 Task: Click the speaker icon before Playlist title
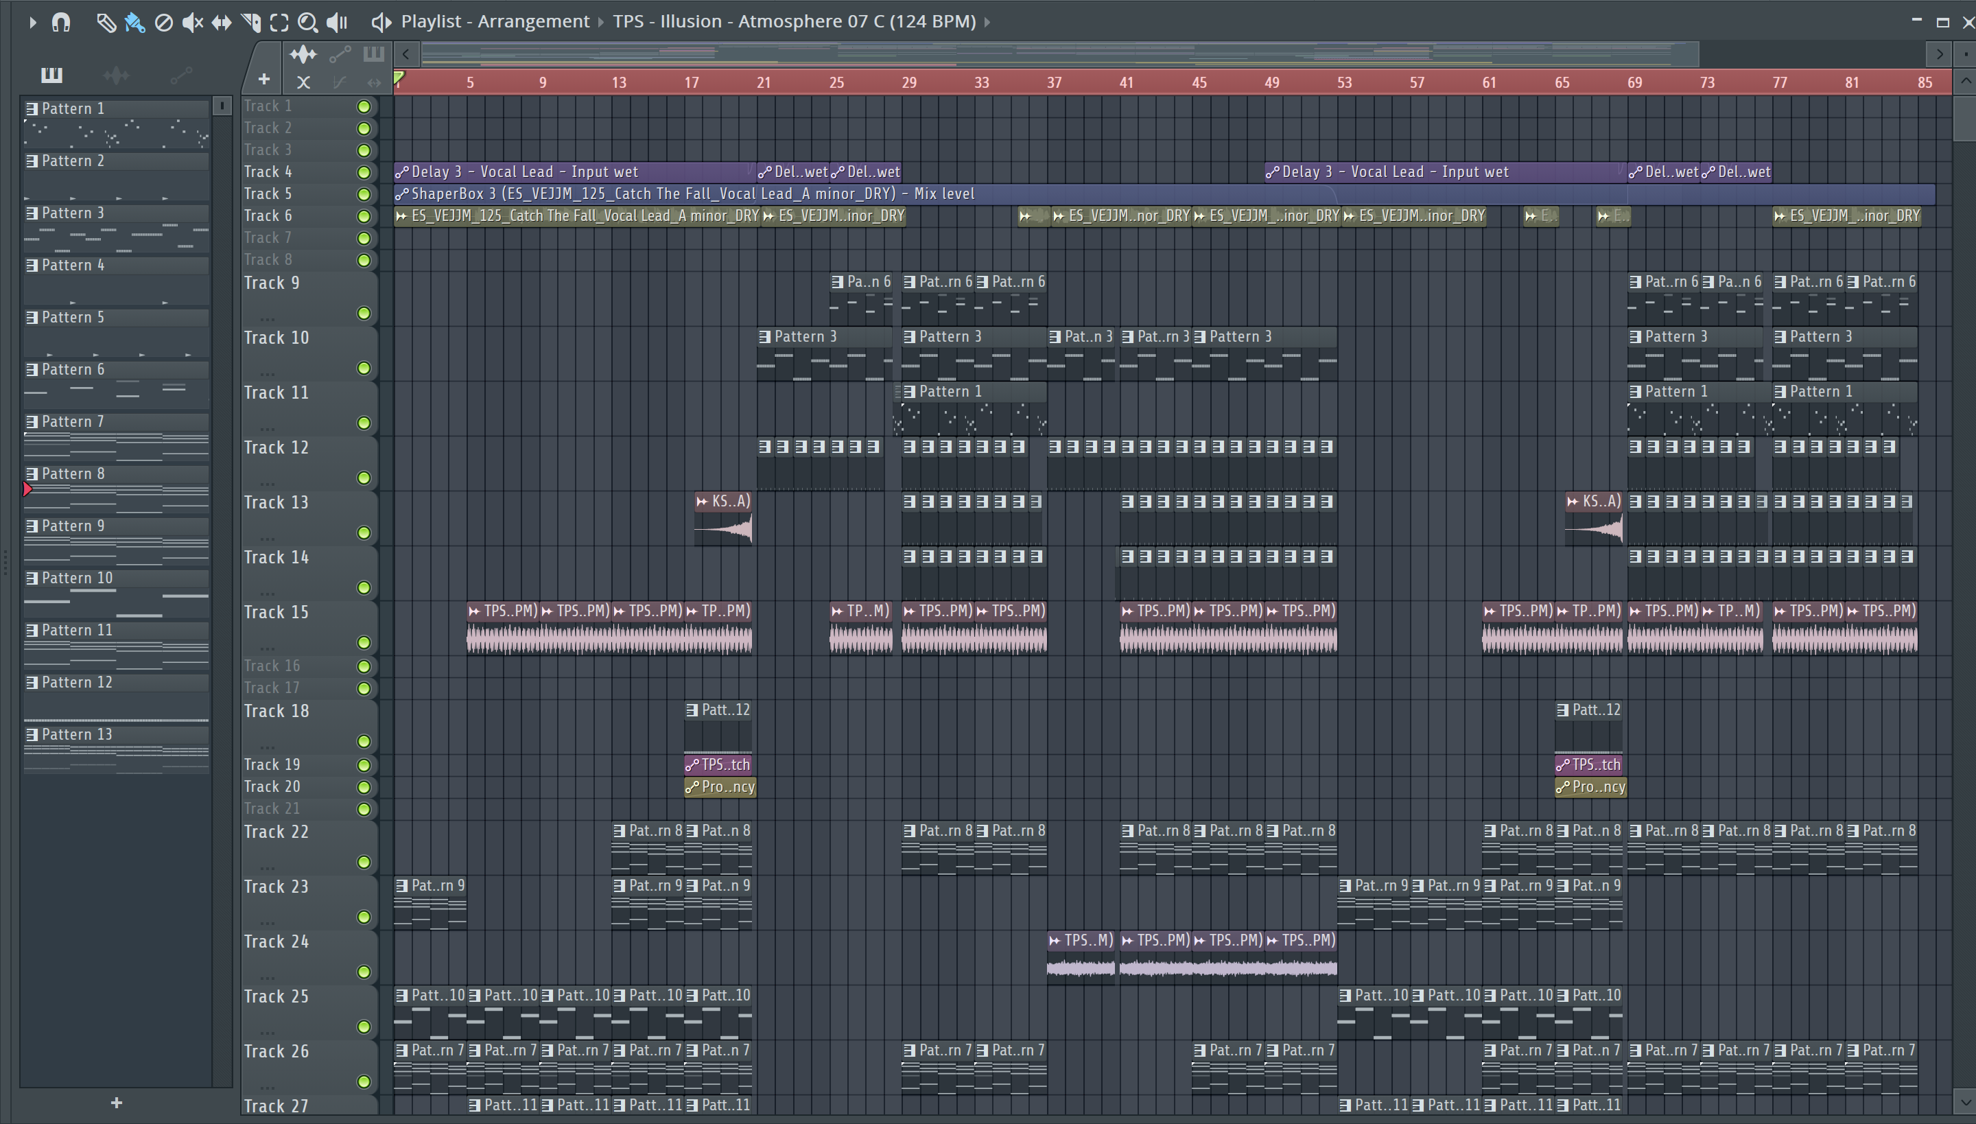click(x=381, y=23)
